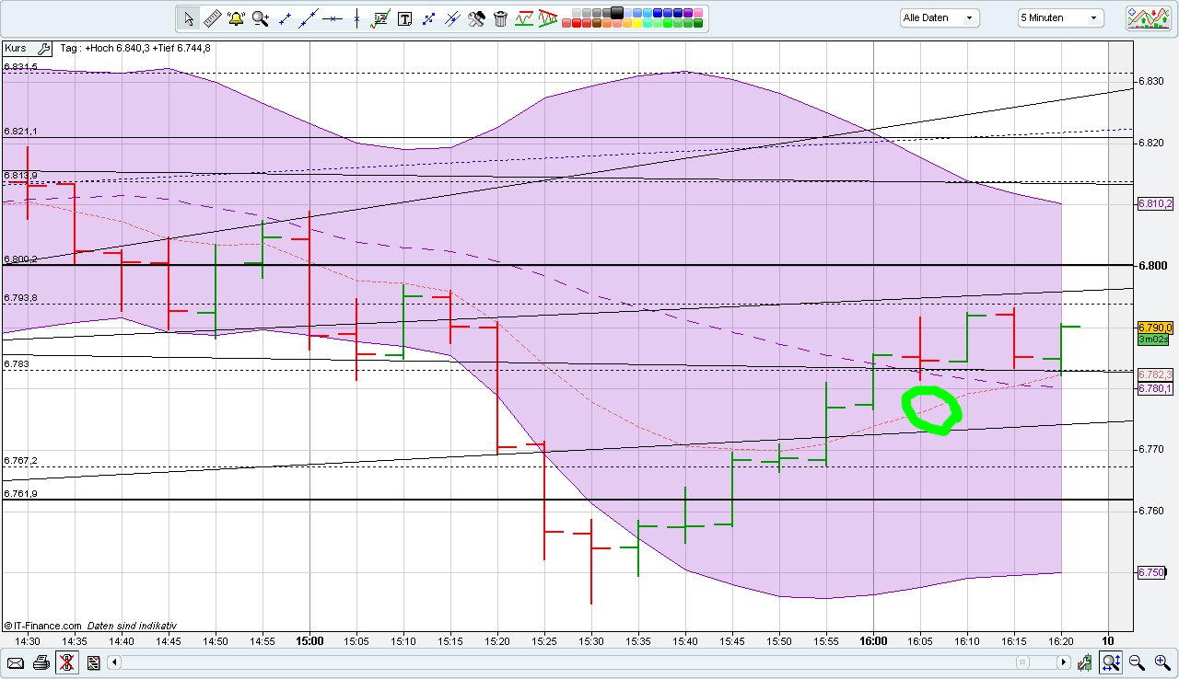The width and height of the screenshot is (1179, 679).
Task: Select the vertical line drawing tool
Action: coord(357,18)
